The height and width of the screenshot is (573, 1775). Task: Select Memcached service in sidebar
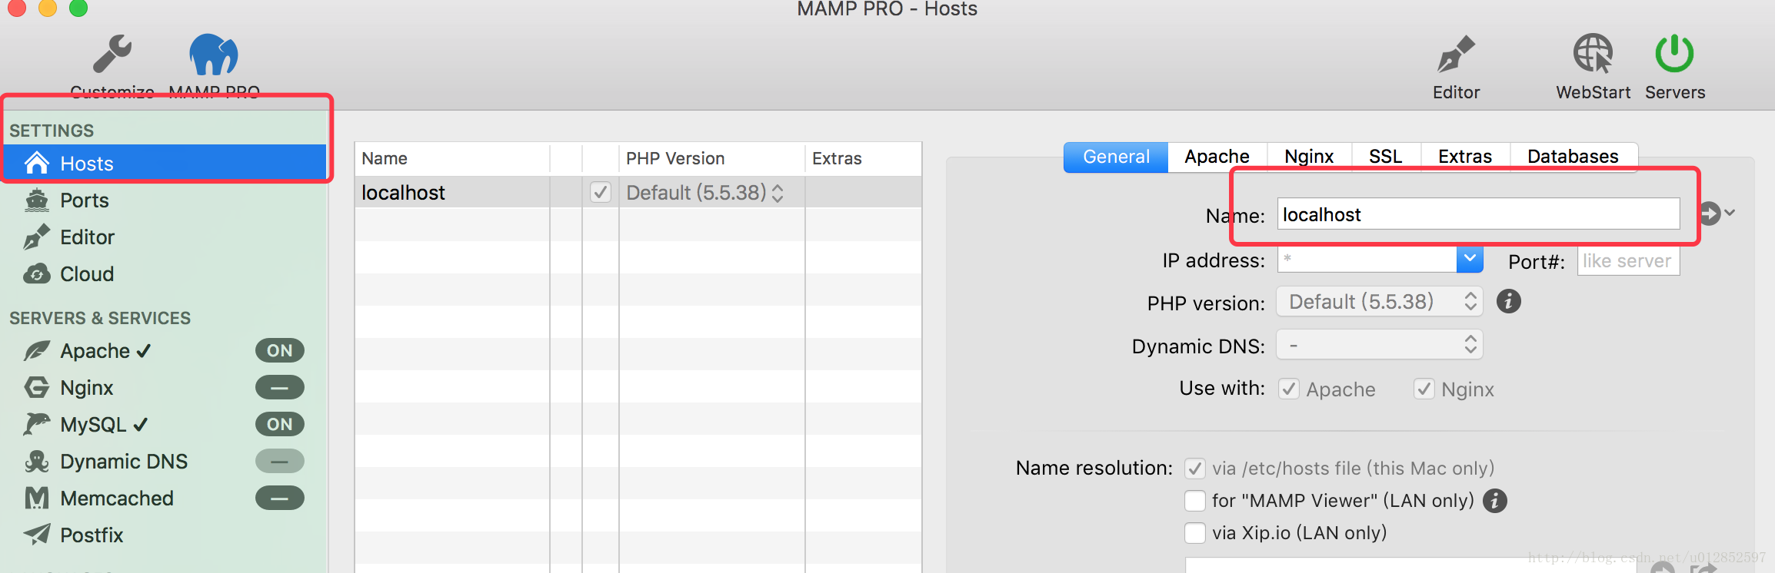coord(117,498)
